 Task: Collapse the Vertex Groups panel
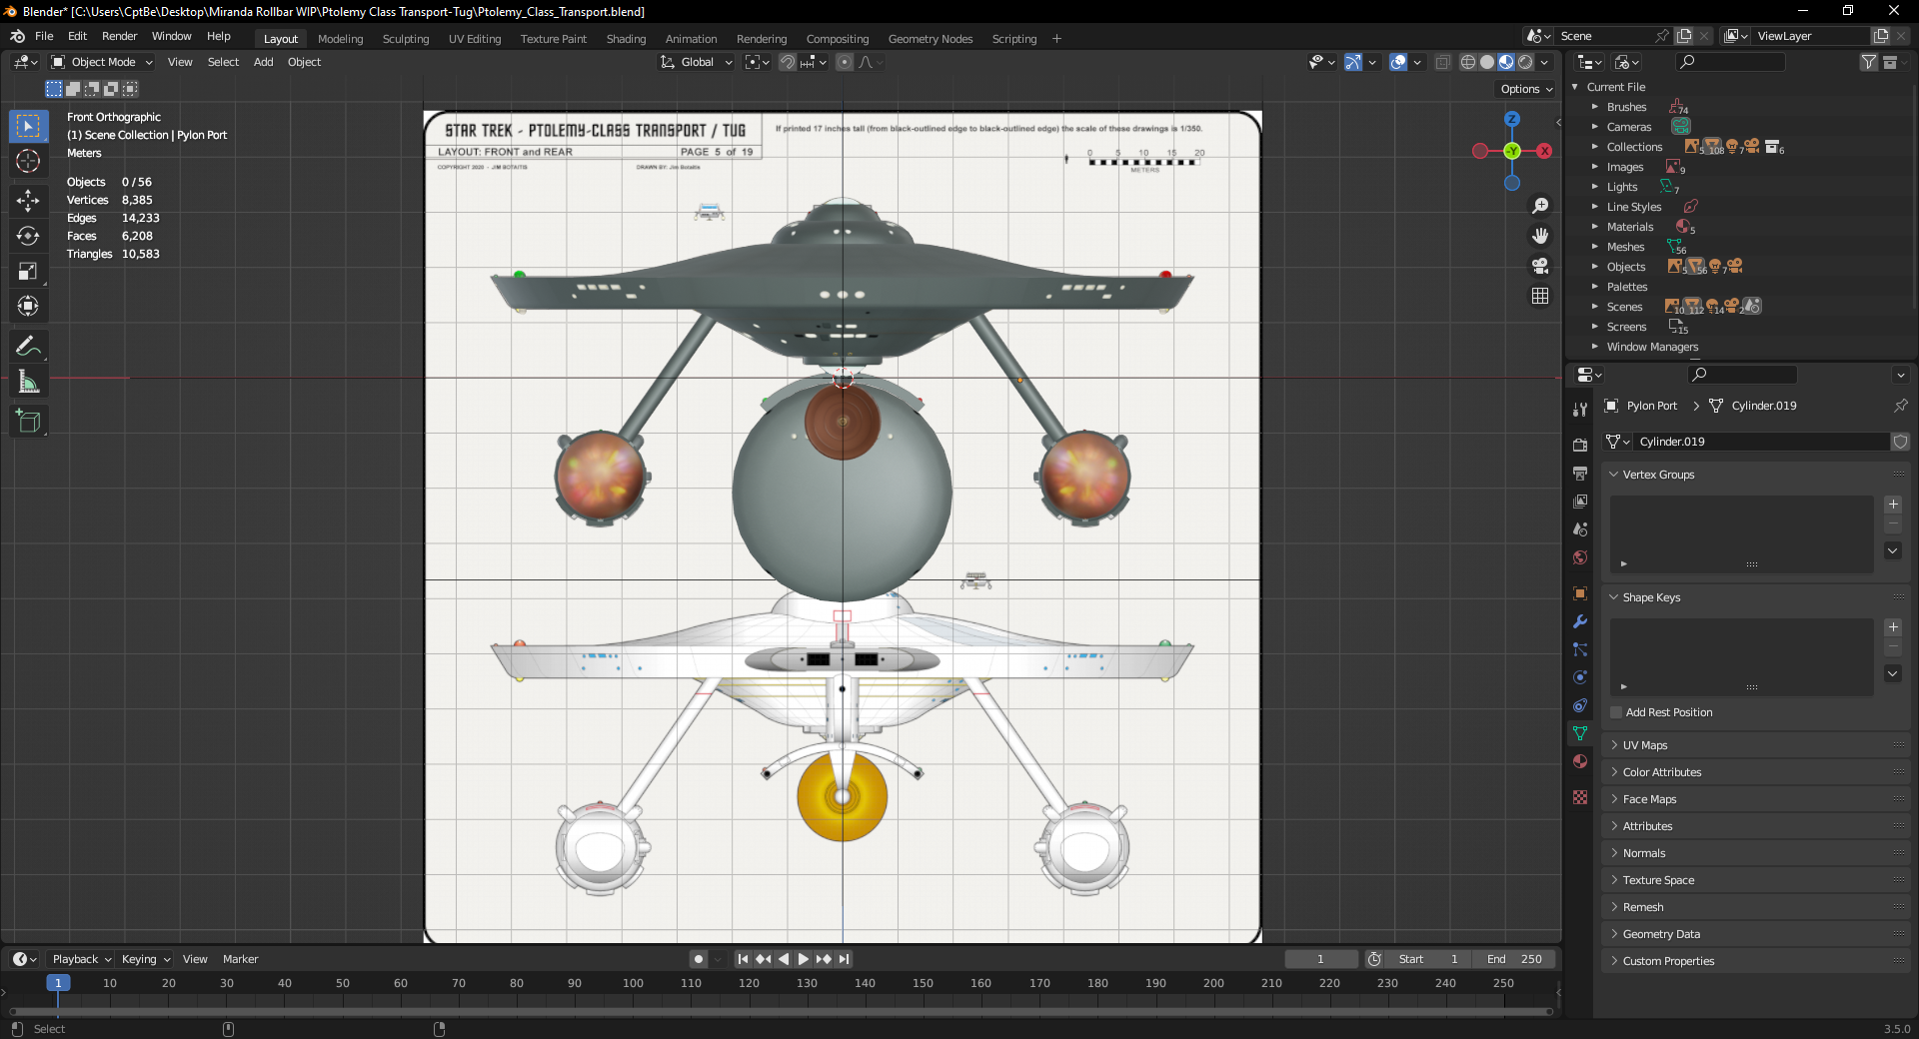[x=1658, y=475]
